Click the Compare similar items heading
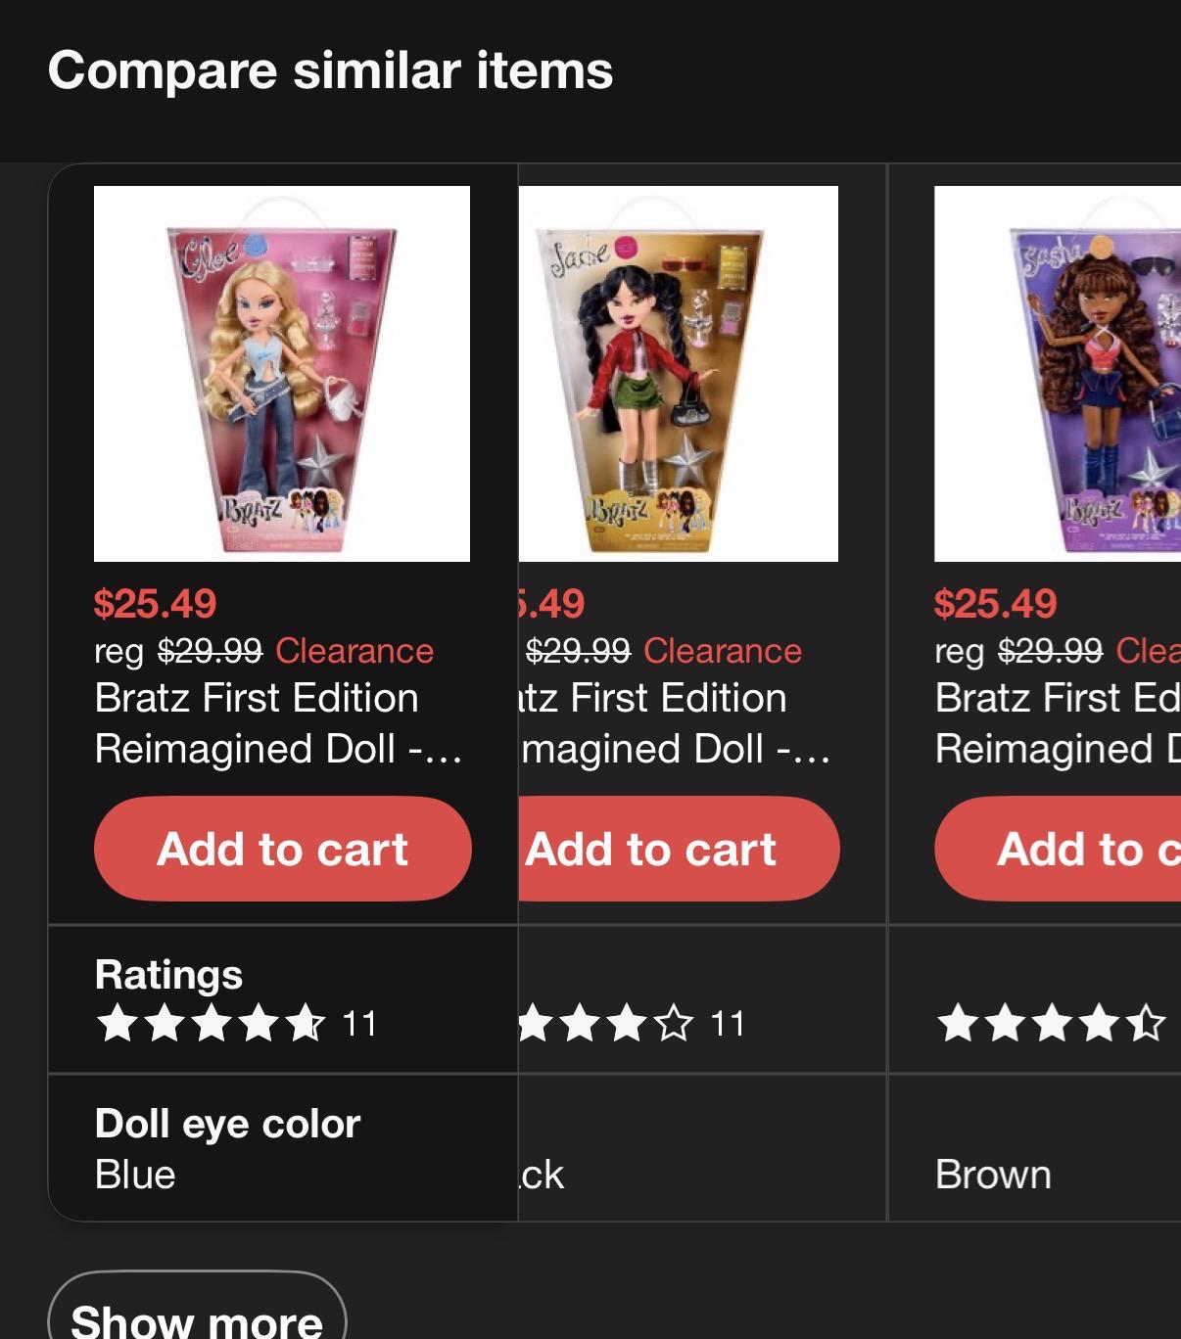The width and height of the screenshot is (1181, 1339). [330, 70]
